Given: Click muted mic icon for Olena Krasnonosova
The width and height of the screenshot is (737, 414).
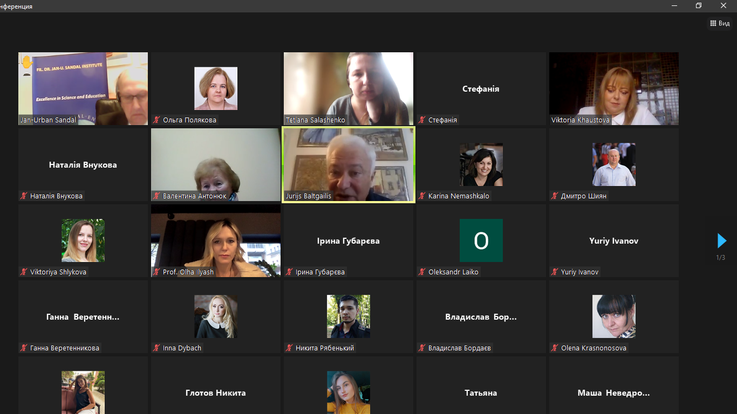Looking at the screenshot, I should (x=555, y=348).
